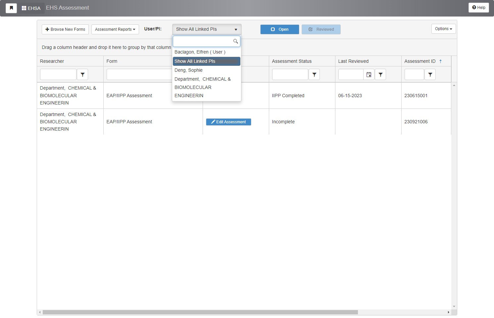This screenshot has width=494, height=318.
Task: Choose Department, CHEMICAL & BIOMOLECULAR ENGINEERIN option
Action: pyautogui.click(x=207, y=87)
